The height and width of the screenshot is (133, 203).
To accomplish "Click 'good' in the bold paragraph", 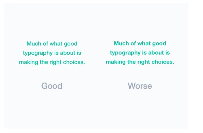I will [159, 43].
